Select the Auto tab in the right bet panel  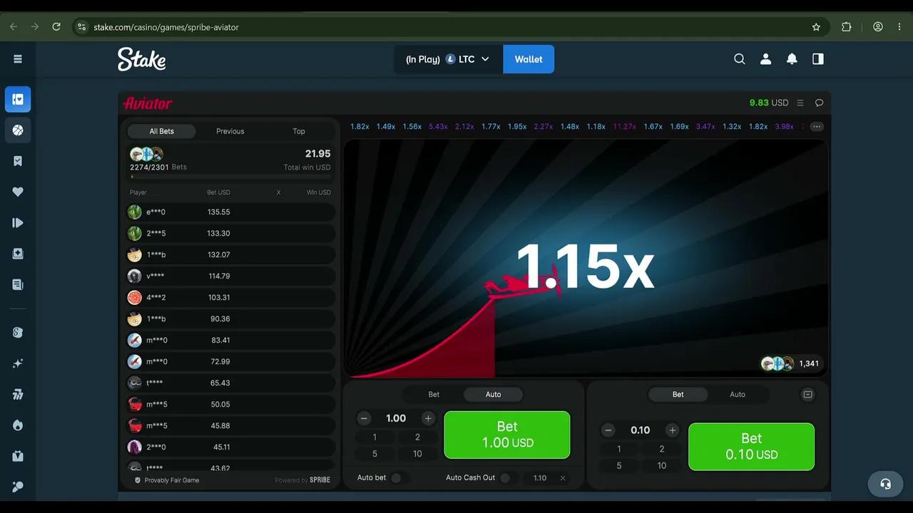738,395
